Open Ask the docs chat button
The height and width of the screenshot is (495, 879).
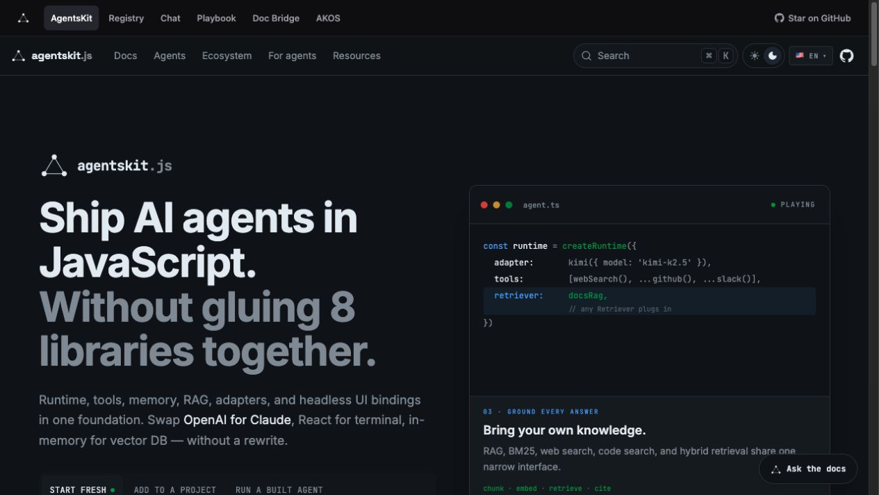(808, 469)
